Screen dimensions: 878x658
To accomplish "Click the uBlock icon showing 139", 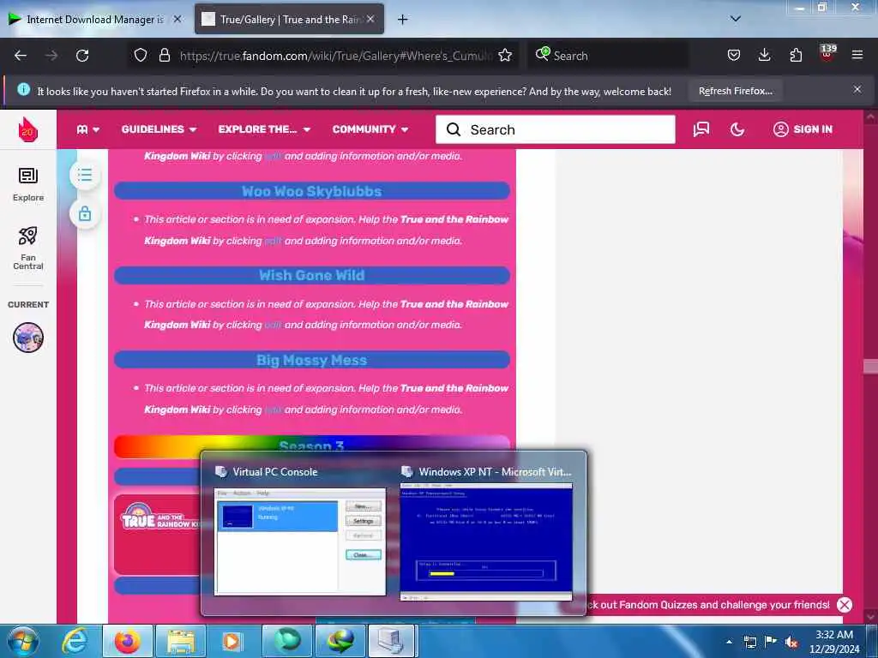I will (x=827, y=52).
